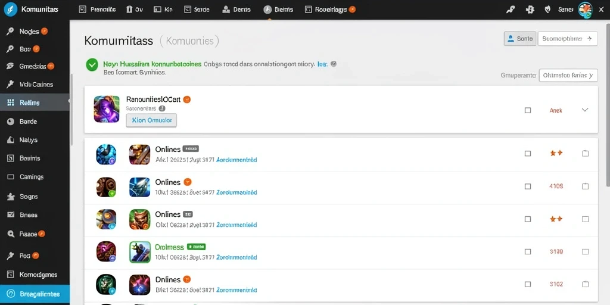Screen dimensions: 610x305
Task: Click the rocket icon in top bar
Action: click(511, 10)
